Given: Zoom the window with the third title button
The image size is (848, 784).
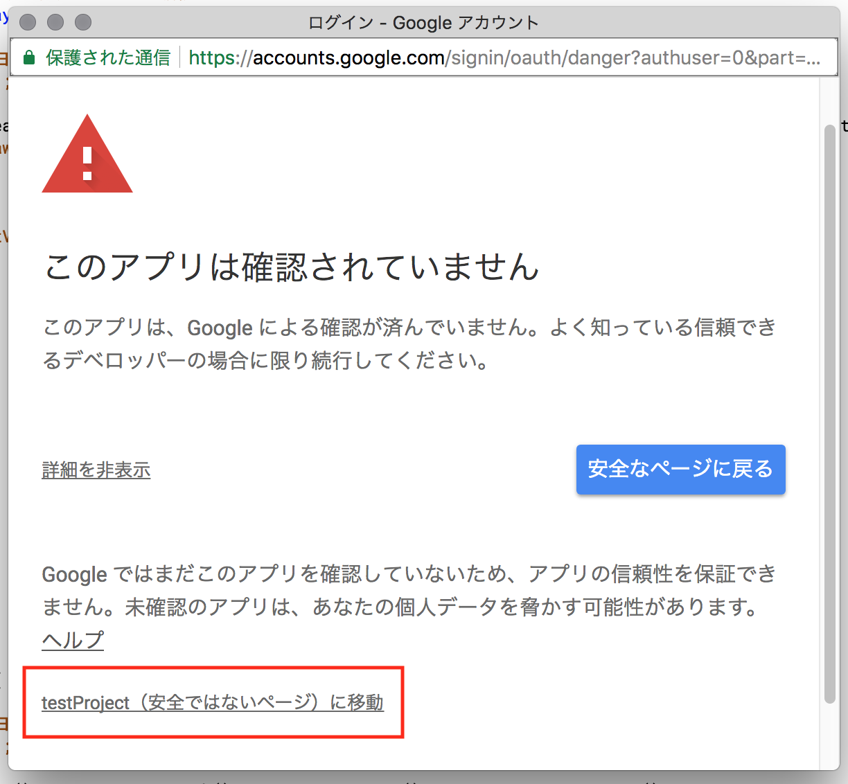Looking at the screenshot, I should tap(83, 22).
